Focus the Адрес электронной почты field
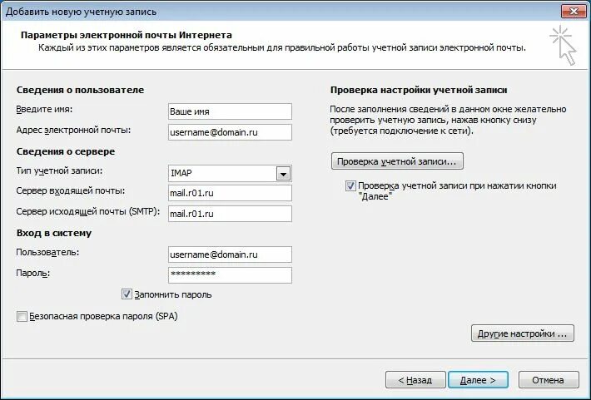Screen dimensions: 591x400 pyautogui.click(x=229, y=131)
